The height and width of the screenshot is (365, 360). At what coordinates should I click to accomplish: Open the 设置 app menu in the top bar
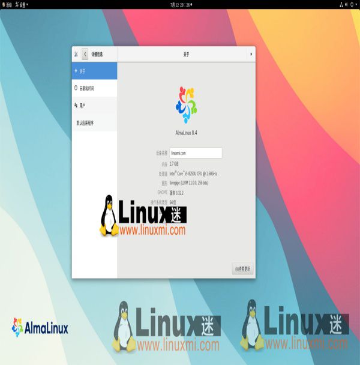pyautogui.click(x=22, y=5)
